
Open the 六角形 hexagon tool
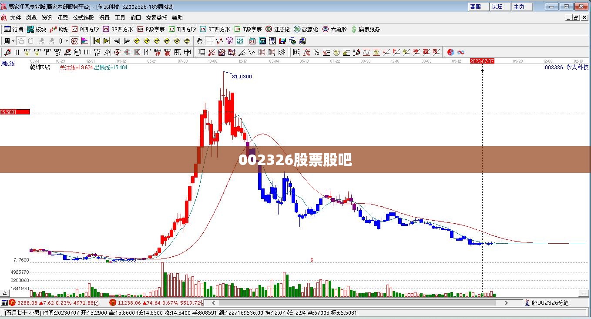[334, 29]
